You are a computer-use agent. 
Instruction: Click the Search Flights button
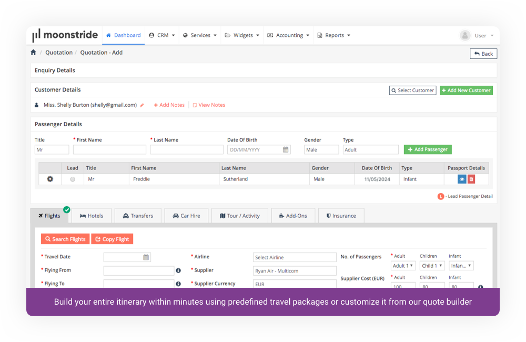pyautogui.click(x=65, y=239)
